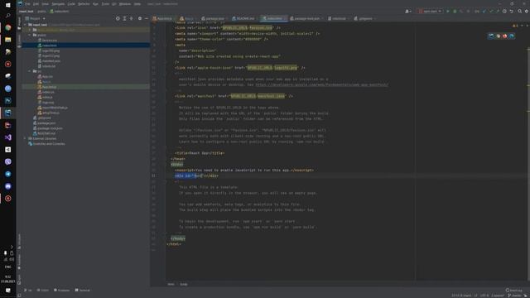530x298 pixels.
Task: Click the Git Push arrow icon
Action: [x=497, y=11]
